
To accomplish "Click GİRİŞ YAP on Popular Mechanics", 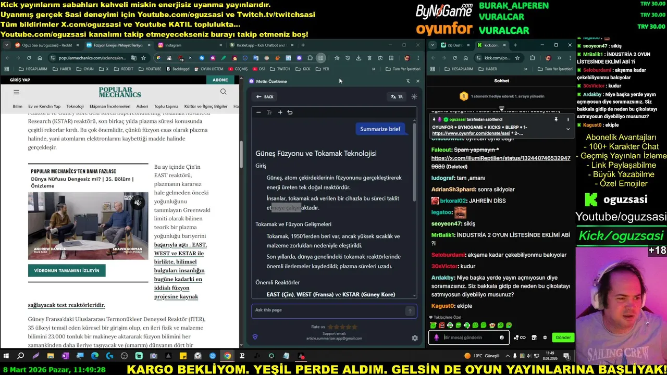I will point(20,80).
